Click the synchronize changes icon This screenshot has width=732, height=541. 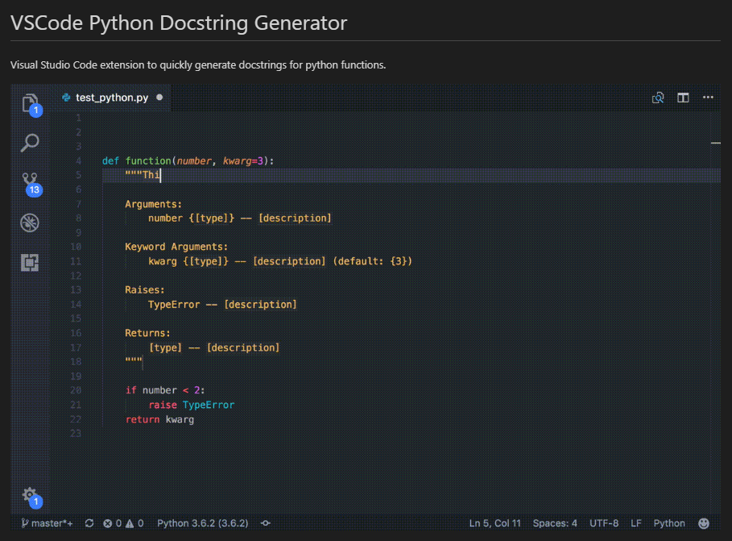click(89, 523)
